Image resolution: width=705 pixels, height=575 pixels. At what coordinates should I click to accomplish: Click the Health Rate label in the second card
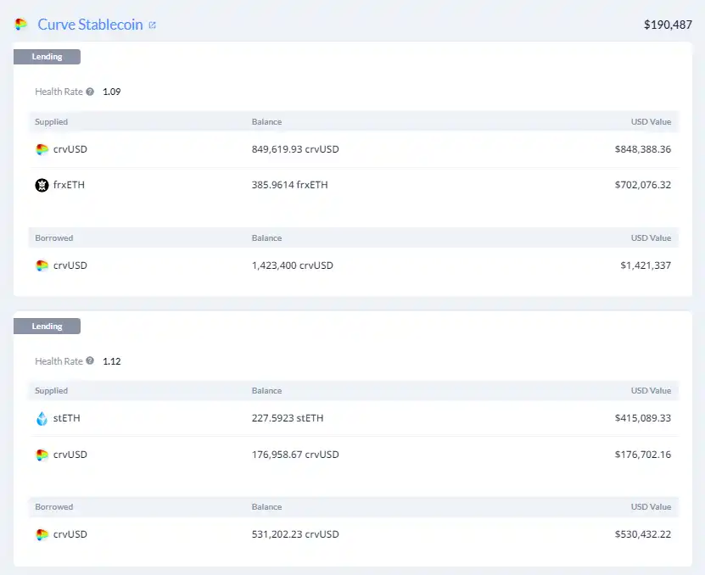[59, 361]
